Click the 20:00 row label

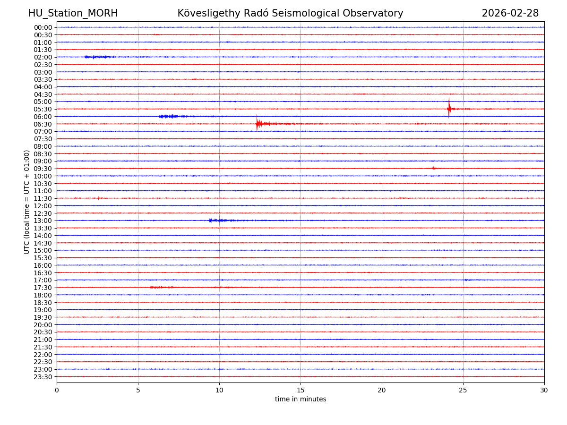43,325
